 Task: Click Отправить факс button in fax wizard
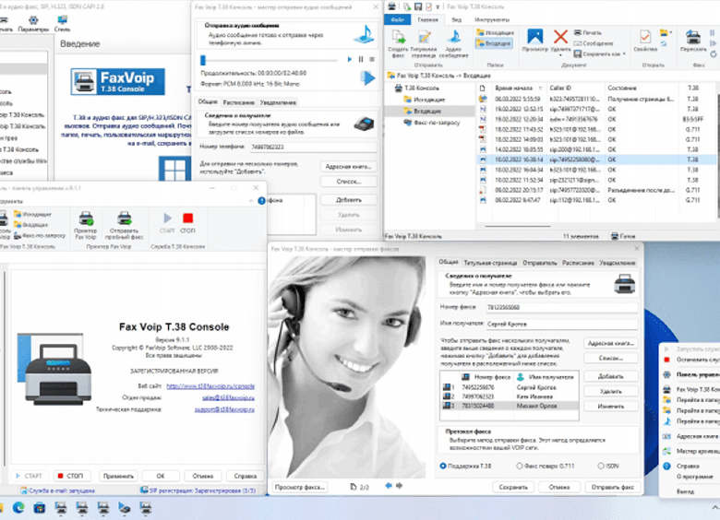click(x=612, y=487)
